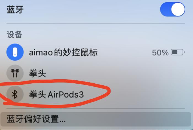Click the word aimao in the mouse entry
The height and width of the screenshot is (130, 193).
[41, 53]
